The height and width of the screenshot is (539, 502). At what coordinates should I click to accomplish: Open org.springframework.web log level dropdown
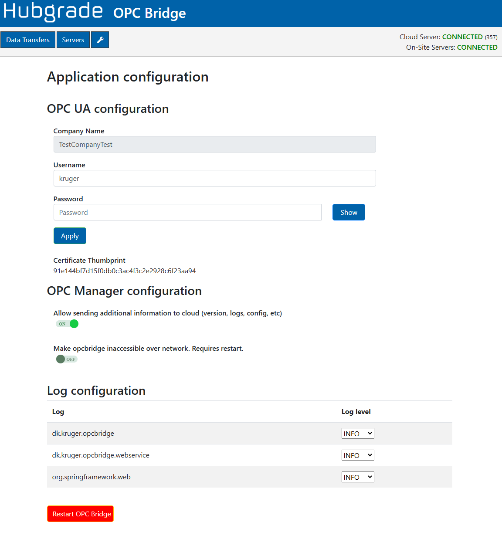[x=357, y=477]
